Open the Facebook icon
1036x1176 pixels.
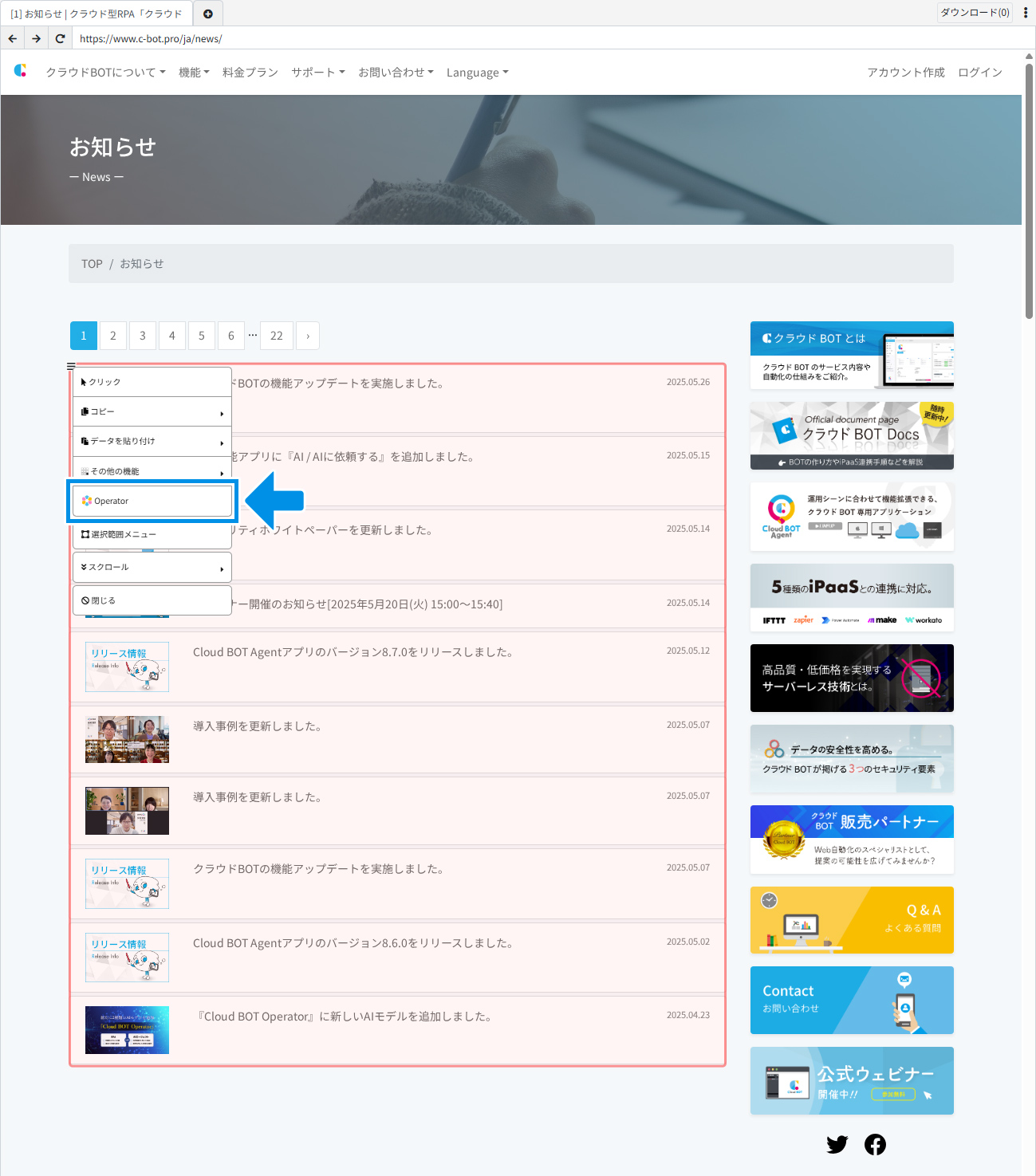click(x=875, y=1145)
